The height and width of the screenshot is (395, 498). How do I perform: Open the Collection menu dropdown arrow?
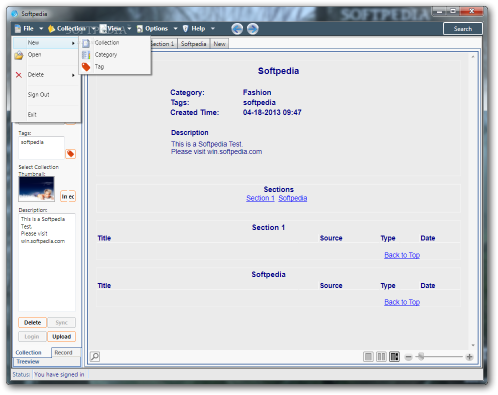tap(93, 28)
